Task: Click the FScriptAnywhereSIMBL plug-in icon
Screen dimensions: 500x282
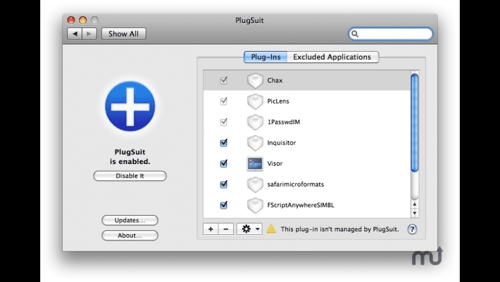Action: pos(255,205)
